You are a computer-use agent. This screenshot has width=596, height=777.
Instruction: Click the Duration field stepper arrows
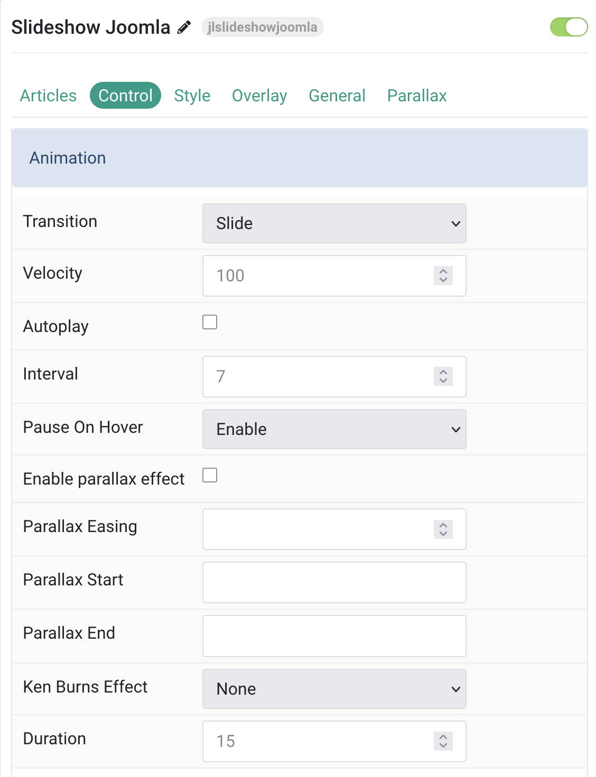pyautogui.click(x=443, y=741)
